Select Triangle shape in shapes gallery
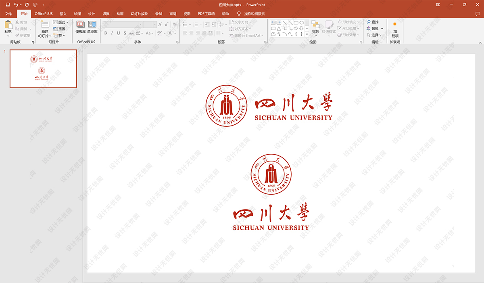This screenshot has height=283, width=484. pos(279,29)
